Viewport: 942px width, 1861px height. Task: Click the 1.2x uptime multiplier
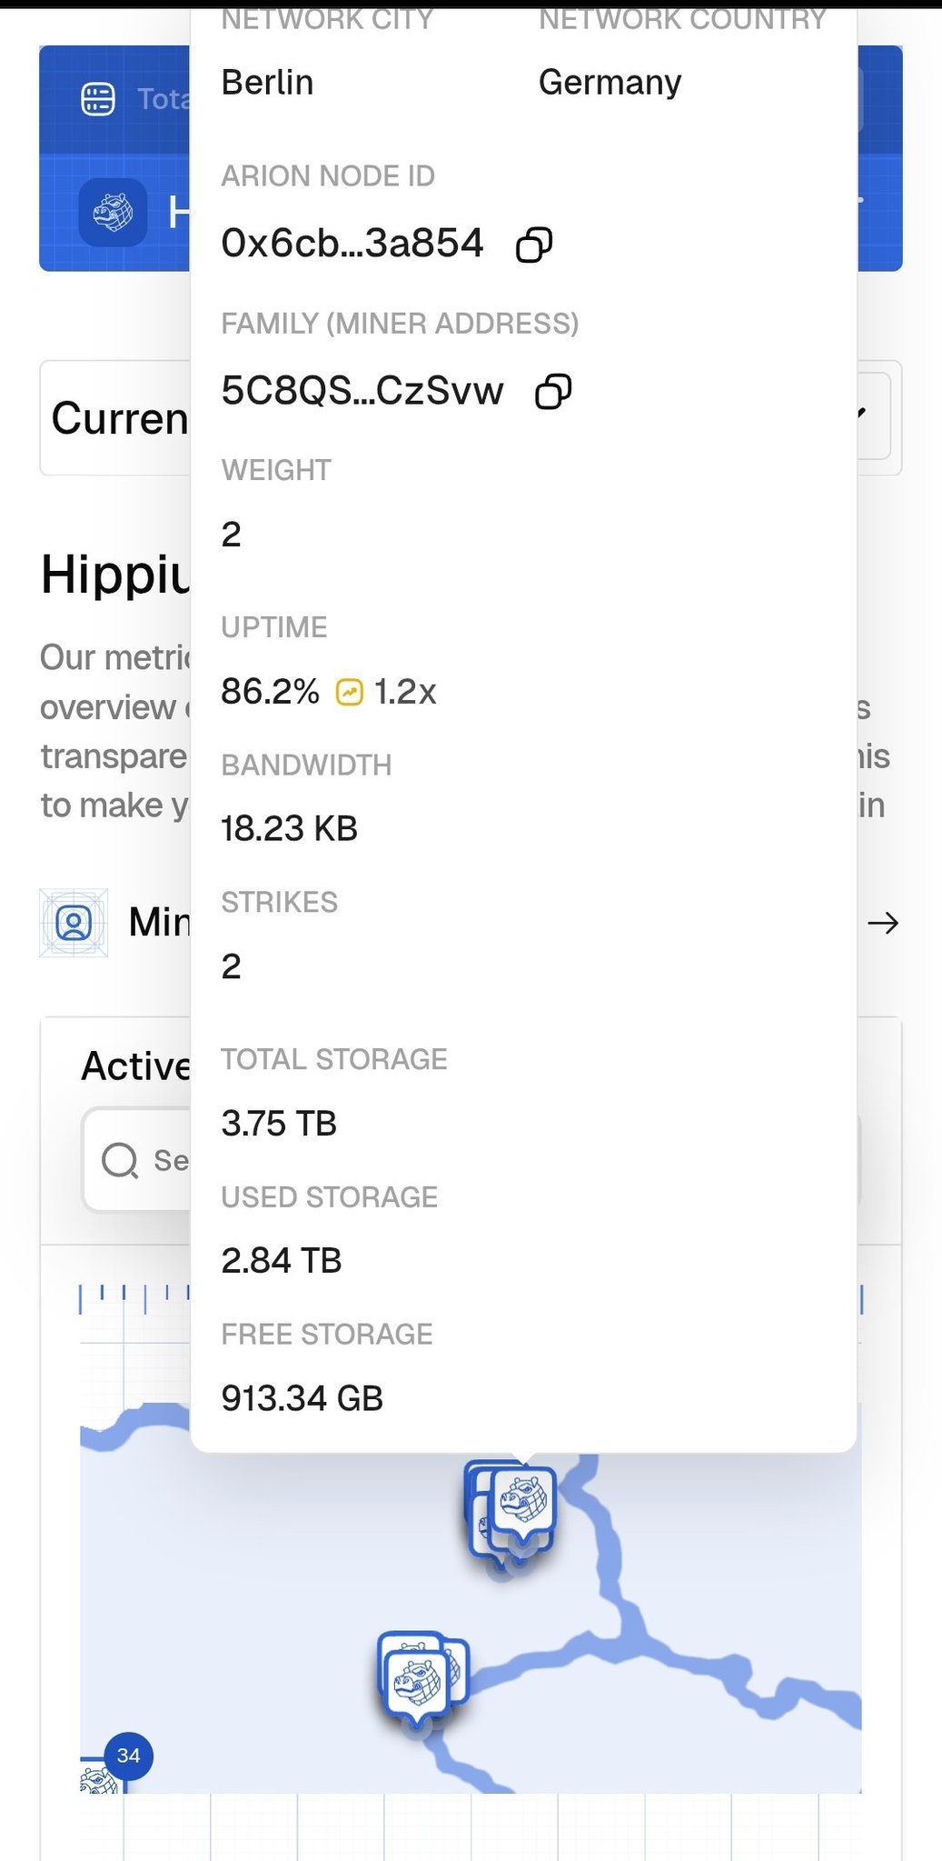pos(405,693)
